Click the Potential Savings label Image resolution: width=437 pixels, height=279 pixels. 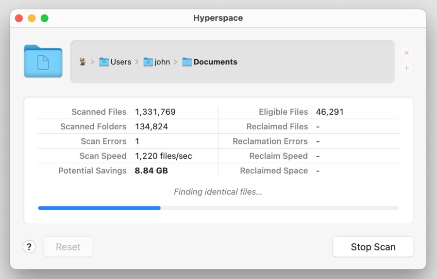coord(92,170)
